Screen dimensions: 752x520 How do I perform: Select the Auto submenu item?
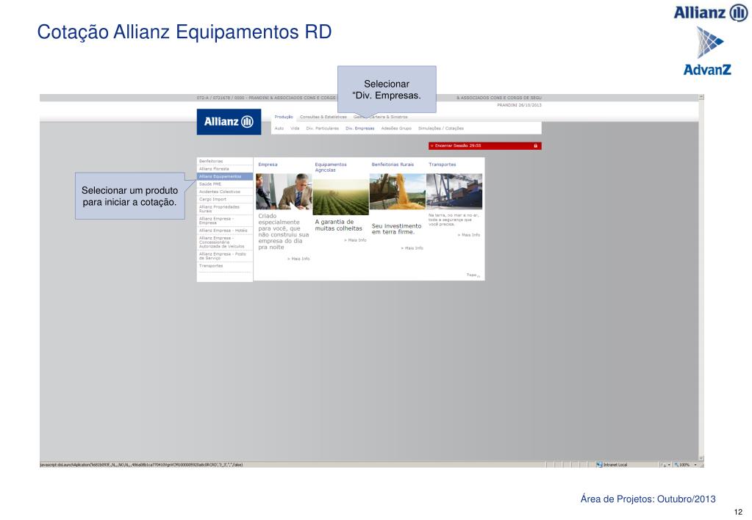point(279,129)
